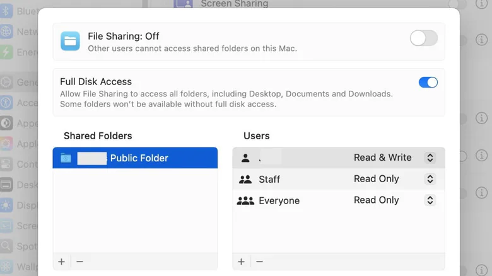Viewport: 492px width, 276px height.
Task: Open Appearance in background sidebar
Action: coord(19,124)
